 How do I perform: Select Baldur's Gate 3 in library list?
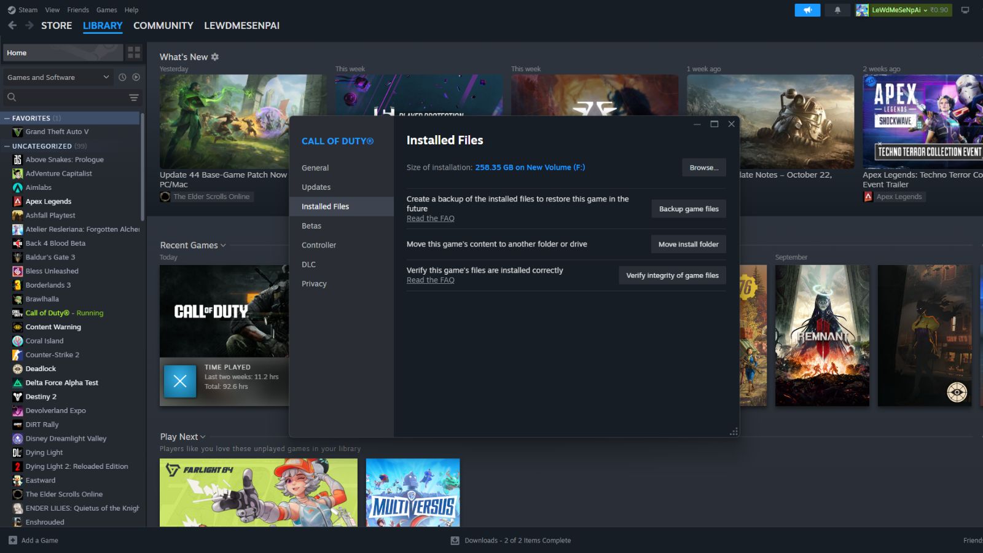point(50,257)
